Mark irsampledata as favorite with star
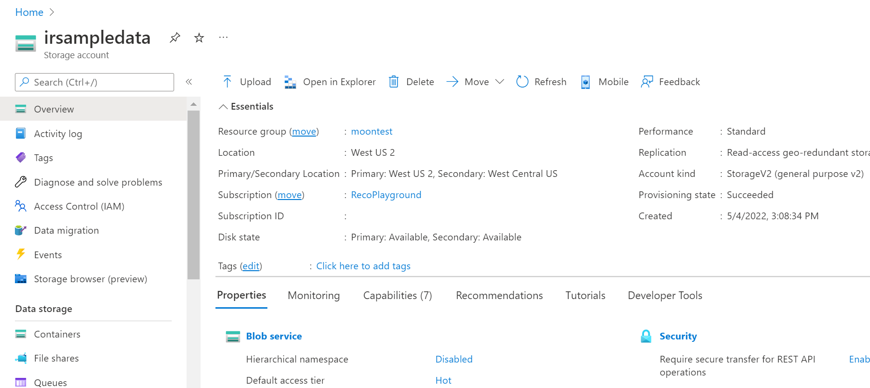Image resolution: width=870 pixels, height=388 pixels. [x=199, y=38]
